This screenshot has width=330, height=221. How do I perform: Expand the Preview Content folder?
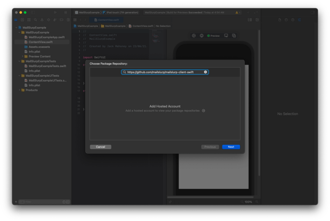pos(23,57)
